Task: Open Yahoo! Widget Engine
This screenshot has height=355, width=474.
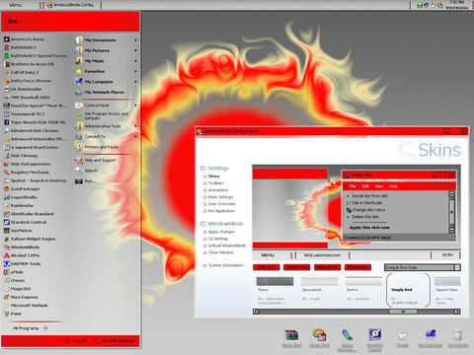Action: click(x=30, y=239)
